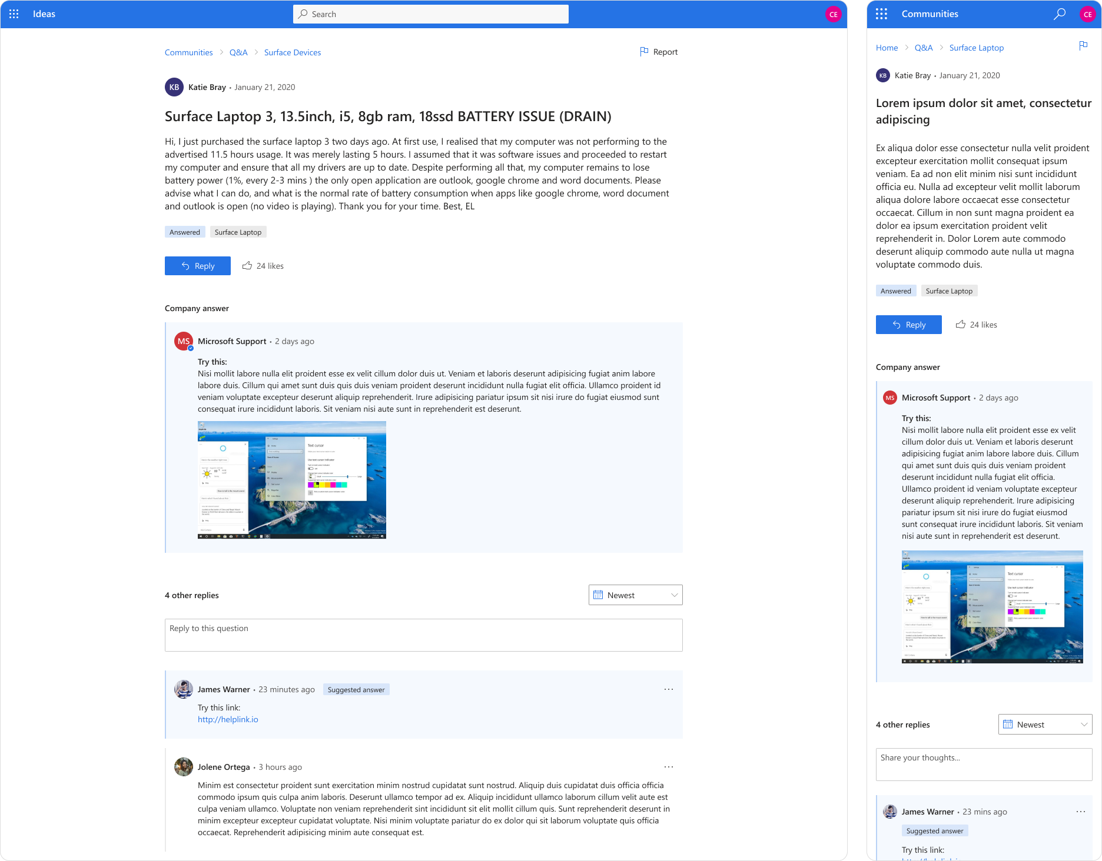Click the report flag icon in Communities window
1102x861 pixels.
(x=1083, y=46)
